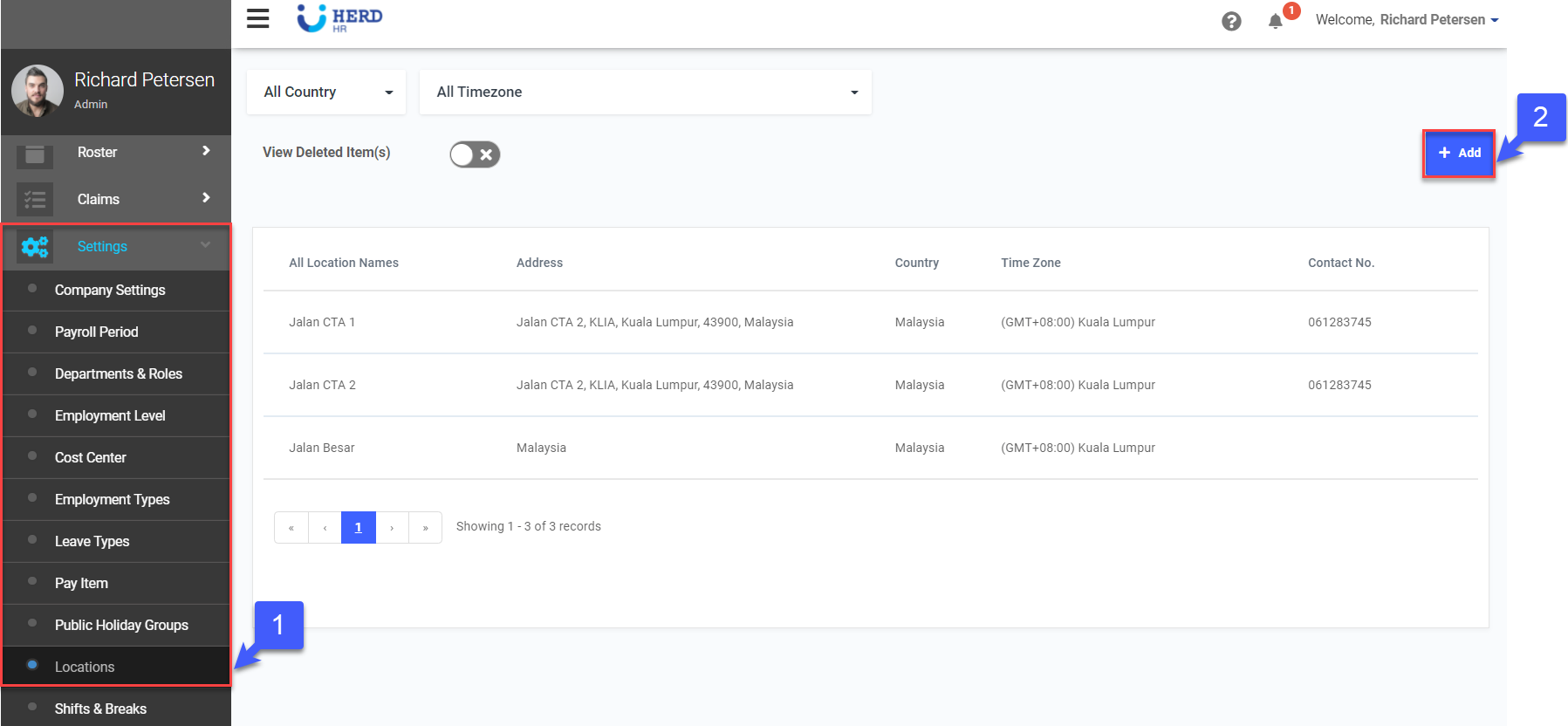Click the Claims checklist icon
The height and width of the screenshot is (726, 1568).
[35, 200]
